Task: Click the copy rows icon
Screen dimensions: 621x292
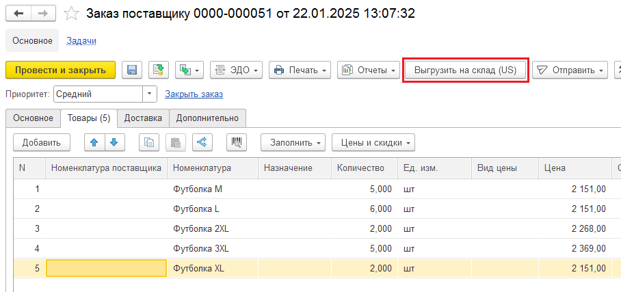Action: coord(149,142)
